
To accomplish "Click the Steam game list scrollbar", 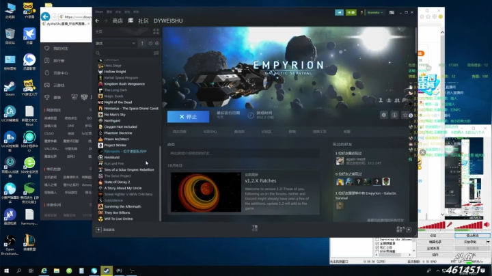I will point(161,184).
